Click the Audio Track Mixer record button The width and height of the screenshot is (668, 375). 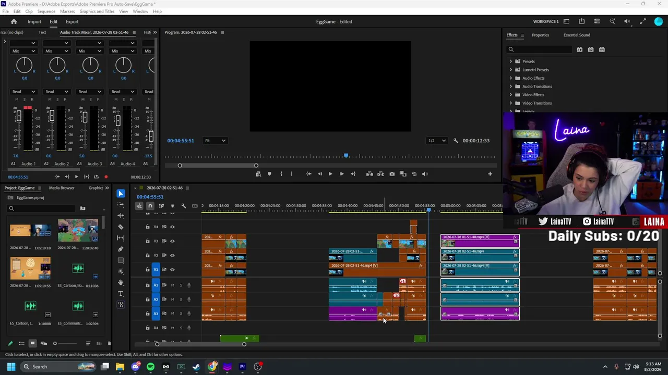coord(106,177)
